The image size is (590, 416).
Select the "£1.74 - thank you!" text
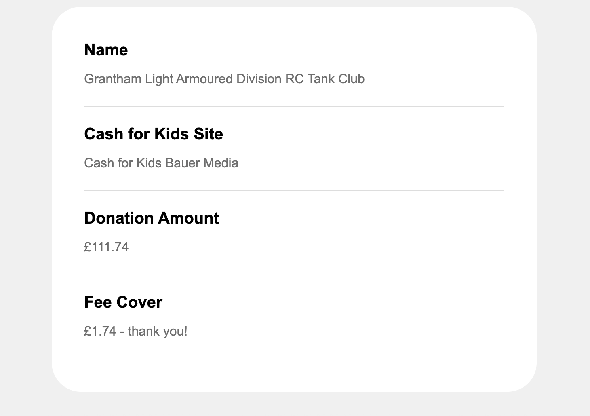136,331
